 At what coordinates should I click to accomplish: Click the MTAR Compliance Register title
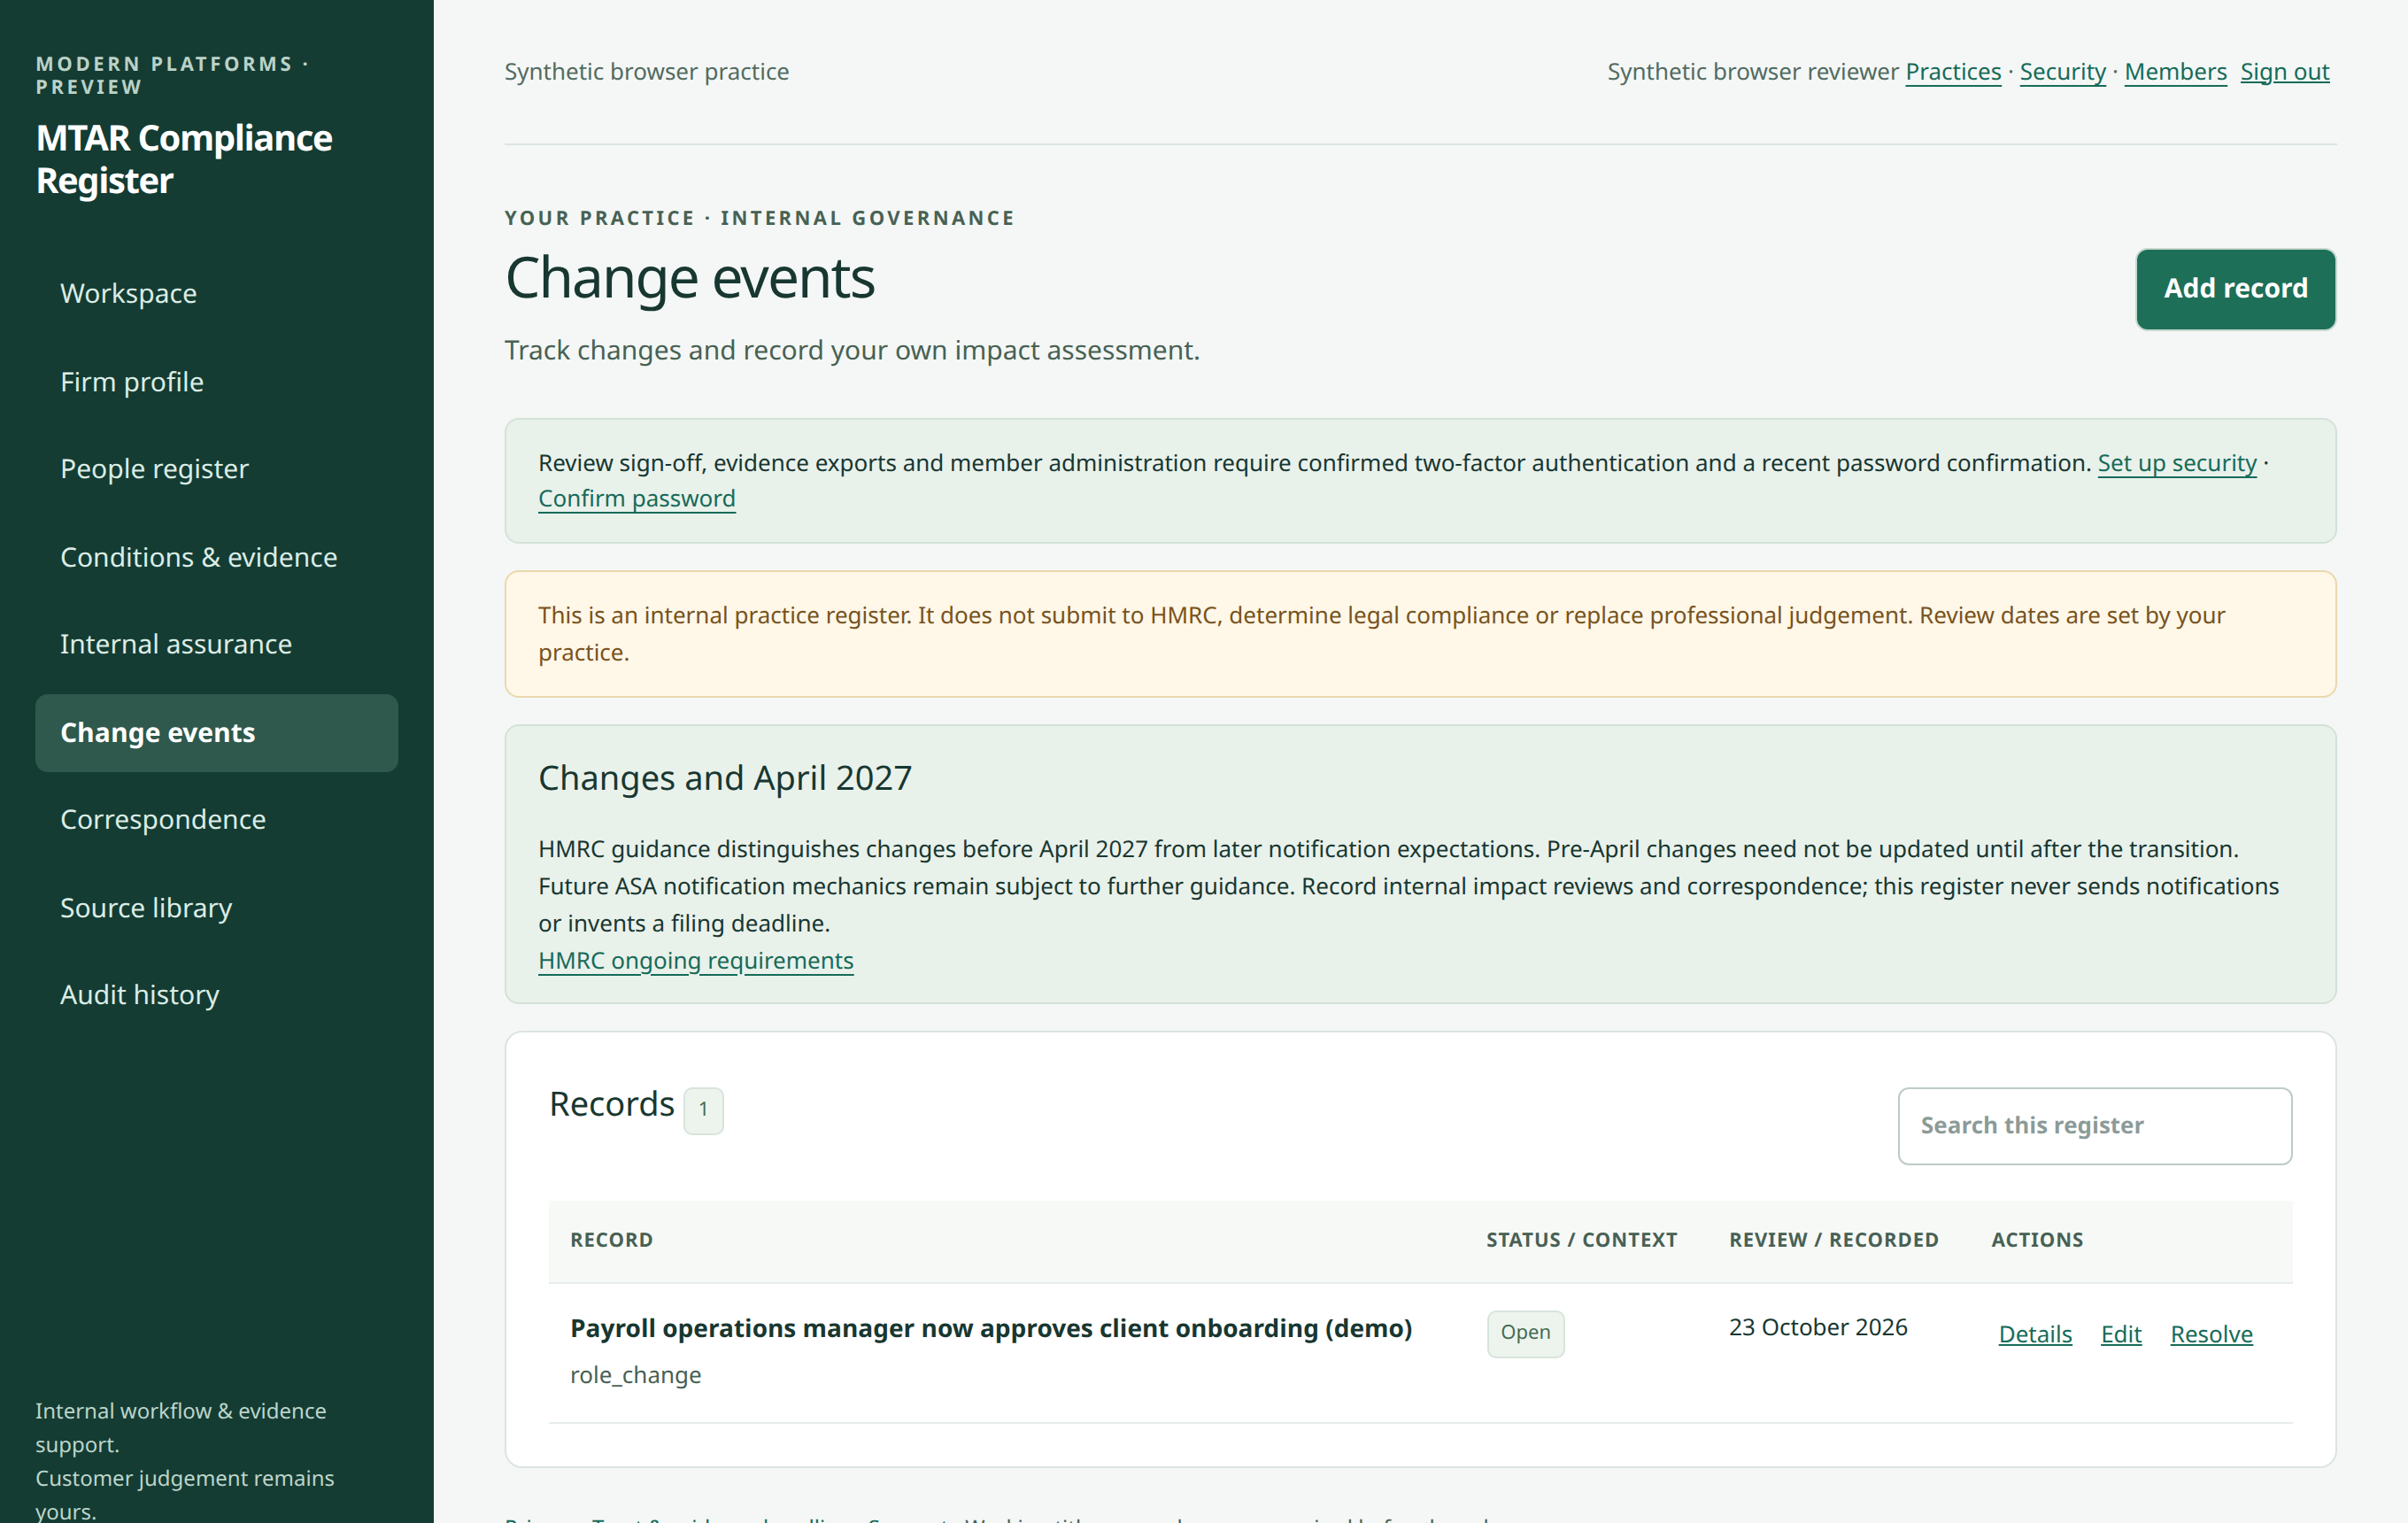[184, 159]
